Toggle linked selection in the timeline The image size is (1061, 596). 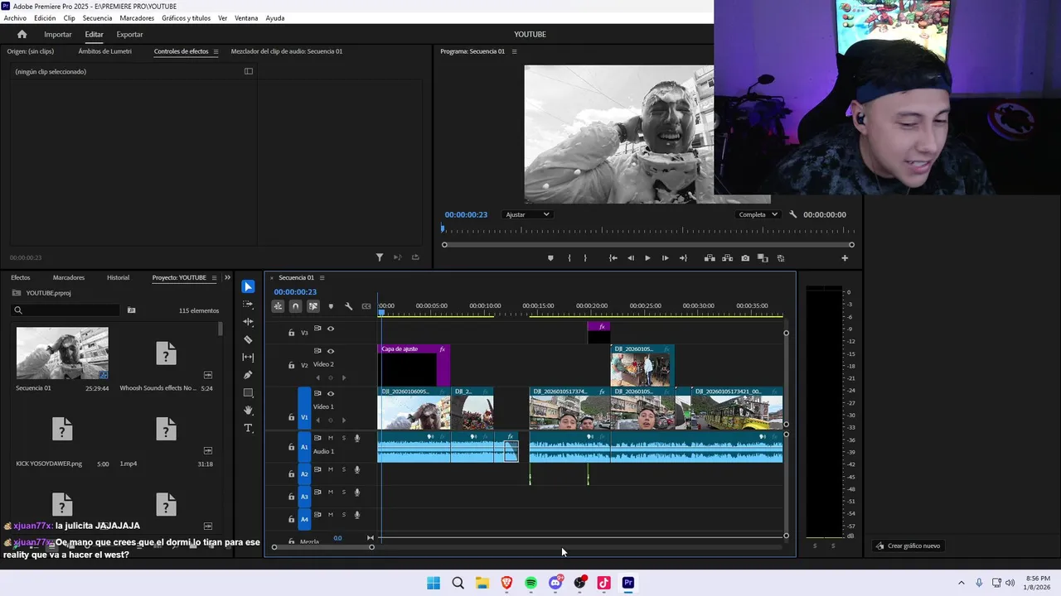tap(313, 306)
